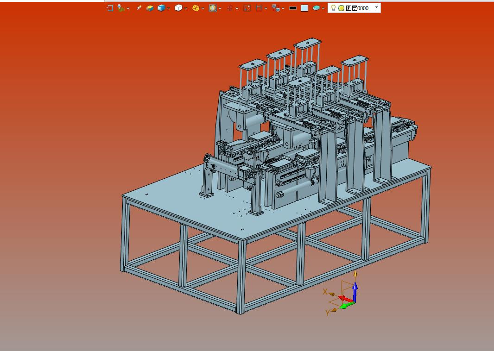Open dropdown beside teal layer icon
The width and height of the screenshot is (494, 351).
pyautogui.click(x=323, y=8)
